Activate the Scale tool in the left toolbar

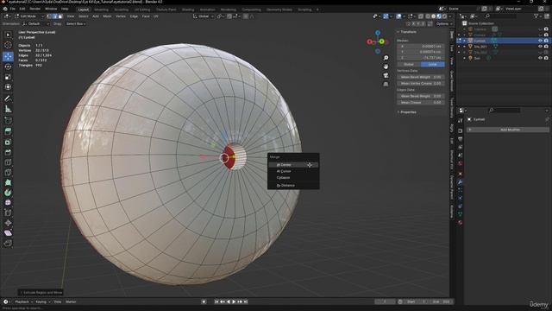(8, 77)
